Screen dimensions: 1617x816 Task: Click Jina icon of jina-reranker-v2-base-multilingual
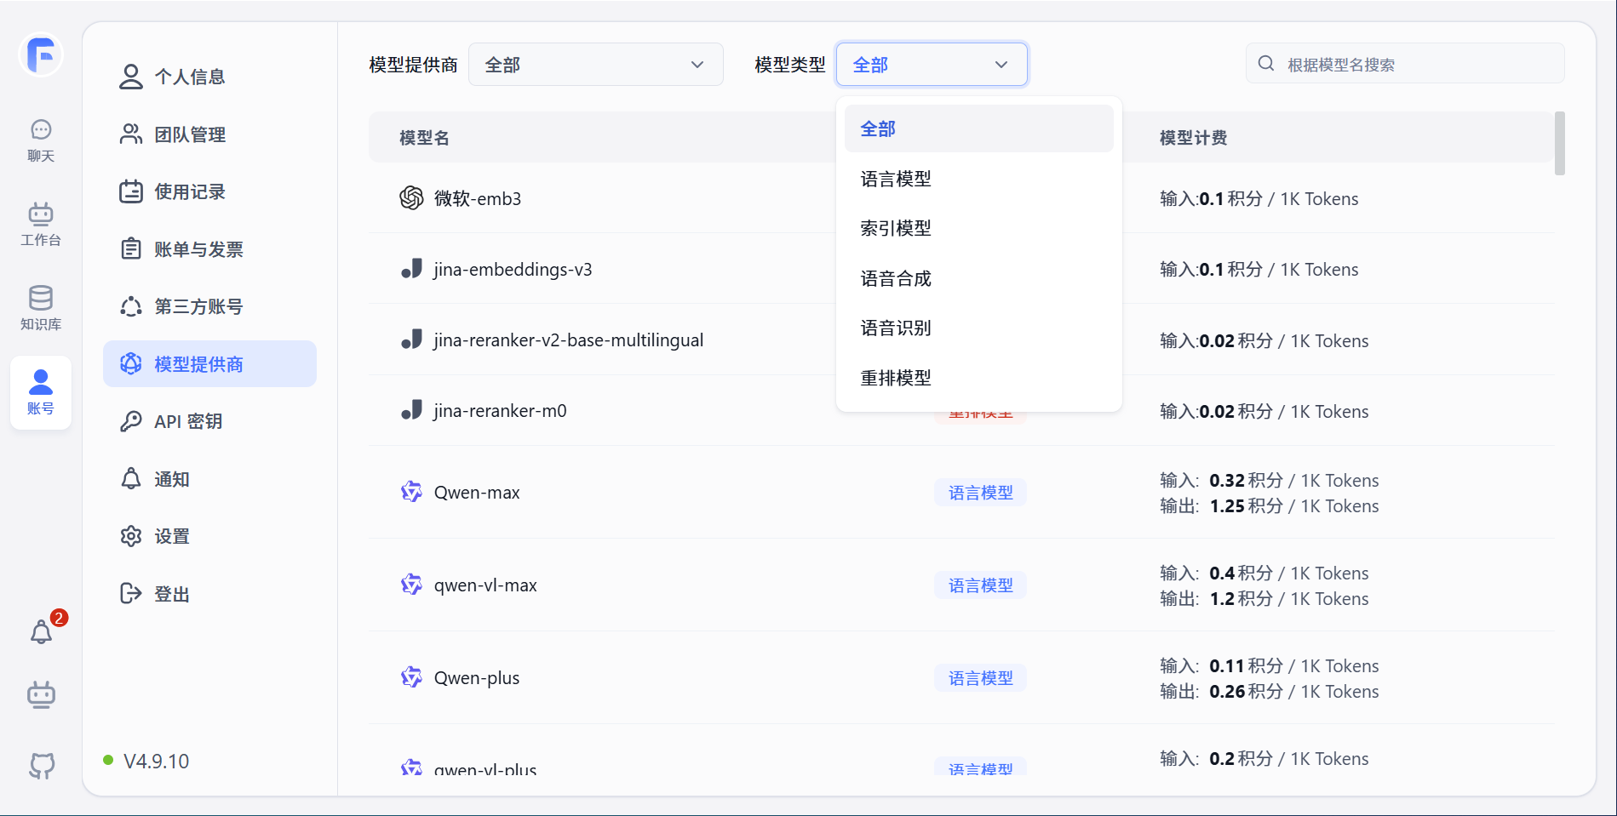coord(411,340)
